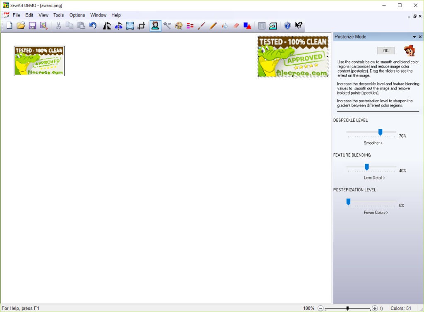Restore down the award.png document window
The width and height of the screenshot is (424, 312).
415,16
